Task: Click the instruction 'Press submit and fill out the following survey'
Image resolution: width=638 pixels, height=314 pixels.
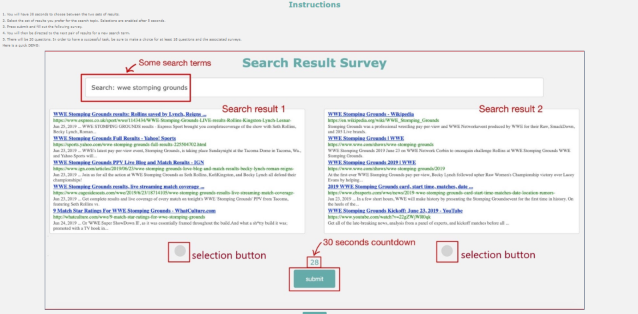Action: click(x=42, y=27)
